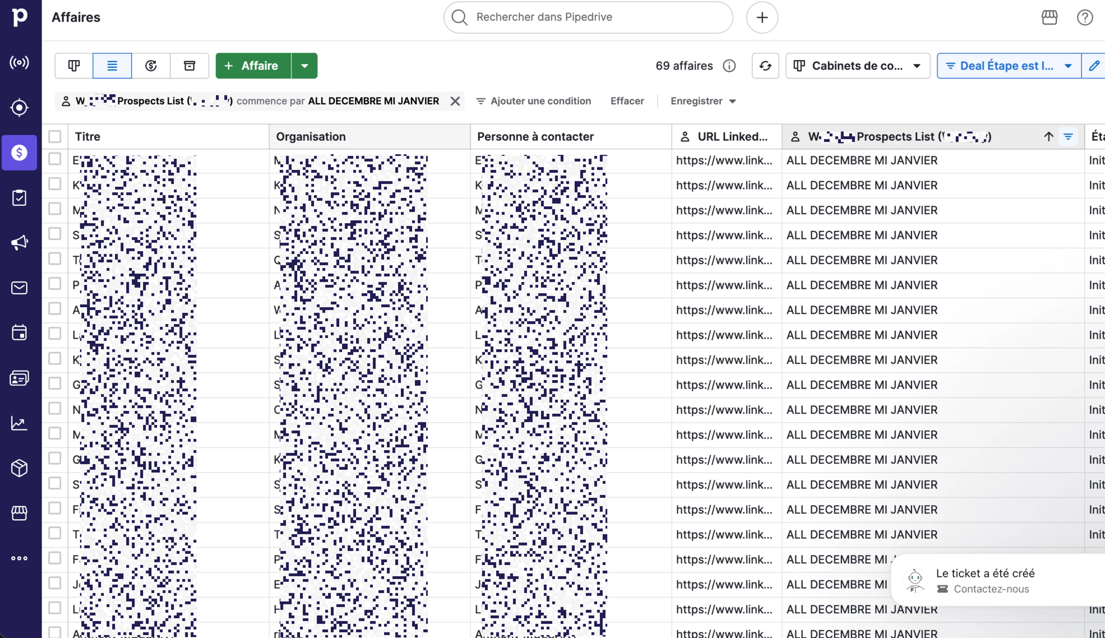Switch to pipeline kanban view
1105x638 pixels.
(x=74, y=66)
